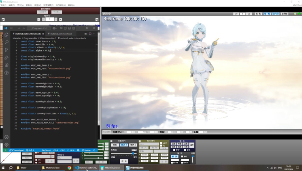302x171 pixels.
Task: Click the magnifier zoom icon in MMD viewport
Action: pos(295,14)
